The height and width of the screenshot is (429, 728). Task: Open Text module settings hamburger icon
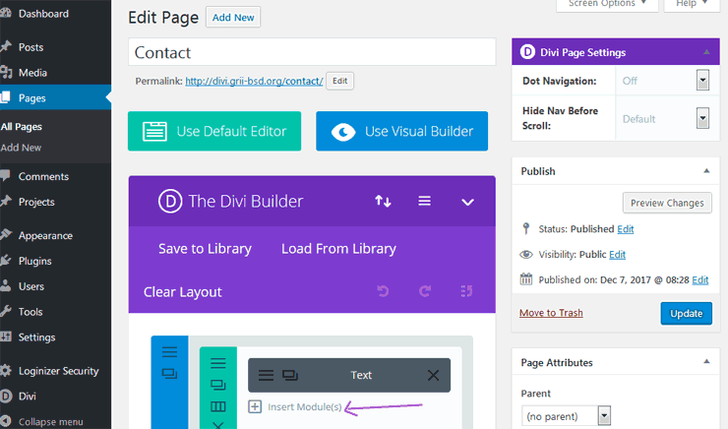[266, 375]
